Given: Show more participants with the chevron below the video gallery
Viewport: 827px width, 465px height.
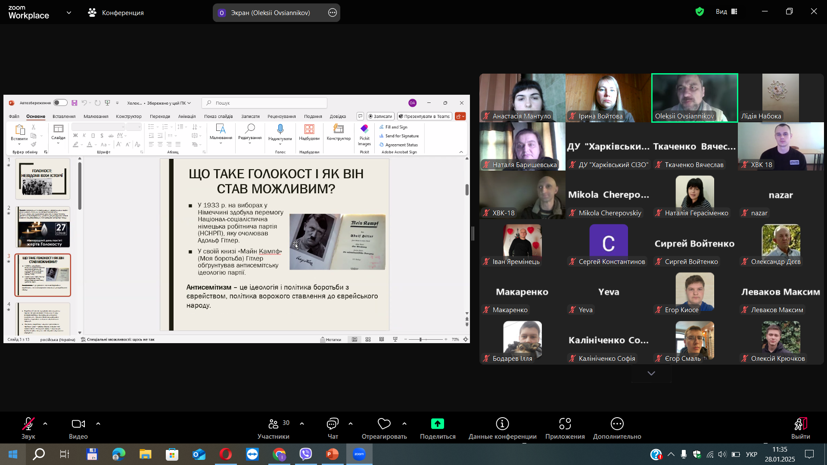Looking at the screenshot, I should click(651, 373).
